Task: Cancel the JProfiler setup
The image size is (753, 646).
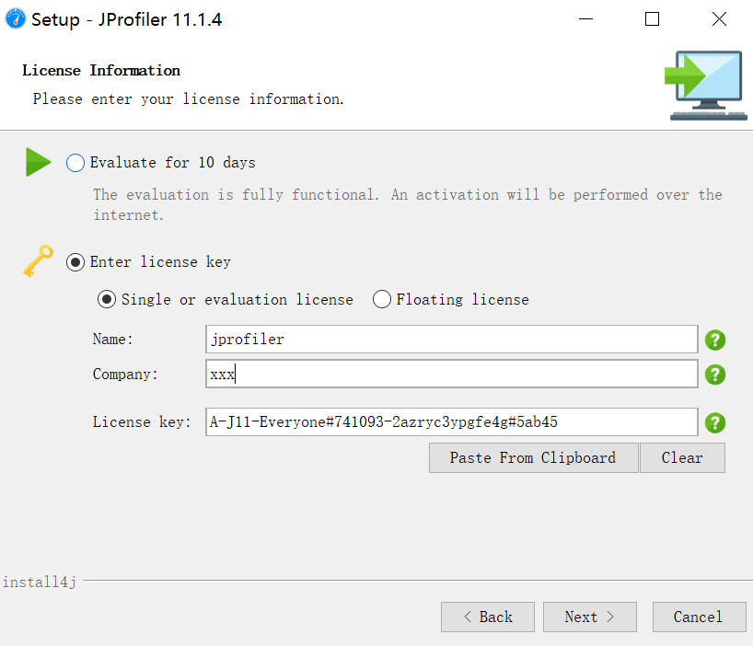Action: [699, 617]
